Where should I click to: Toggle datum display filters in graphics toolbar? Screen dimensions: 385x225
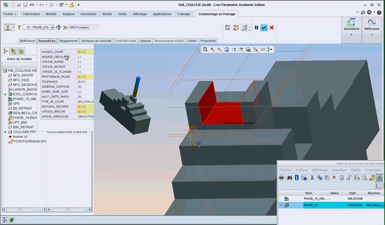[256, 50]
